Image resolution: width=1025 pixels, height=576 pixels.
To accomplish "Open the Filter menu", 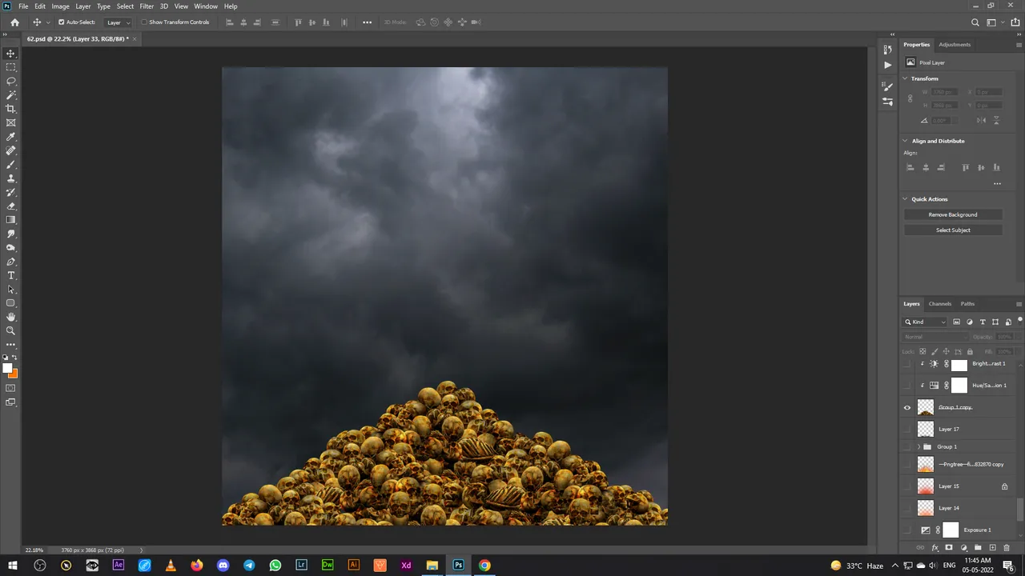I will coord(147,6).
